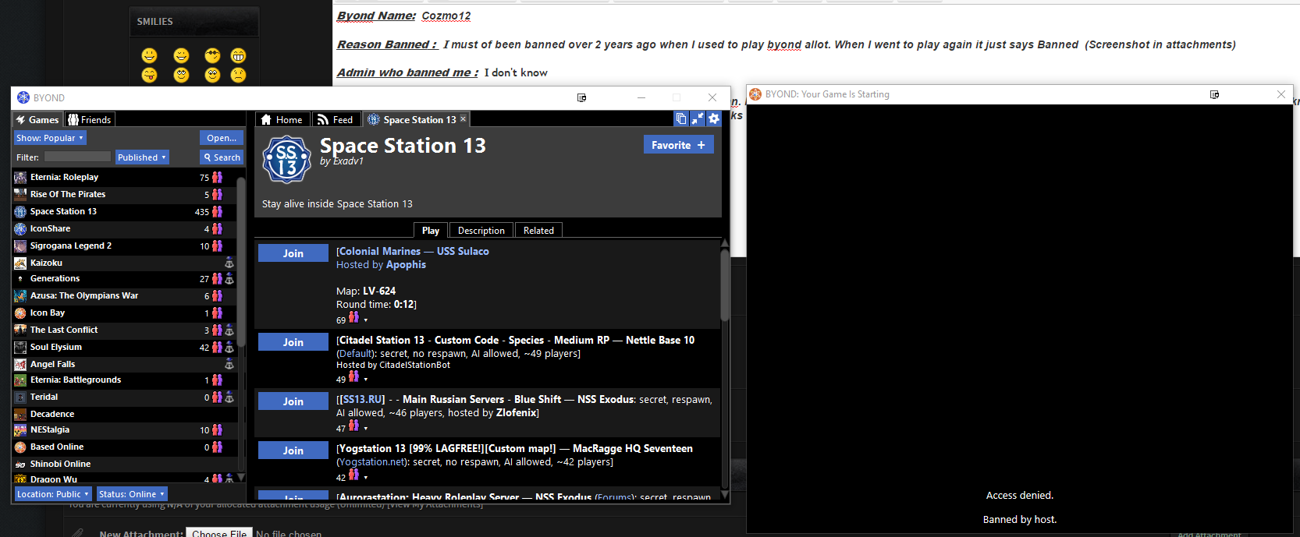The width and height of the screenshot is (1300, 537).
Task: Open the Show: Popular dropdown
Action: click(x=50, y=138)
